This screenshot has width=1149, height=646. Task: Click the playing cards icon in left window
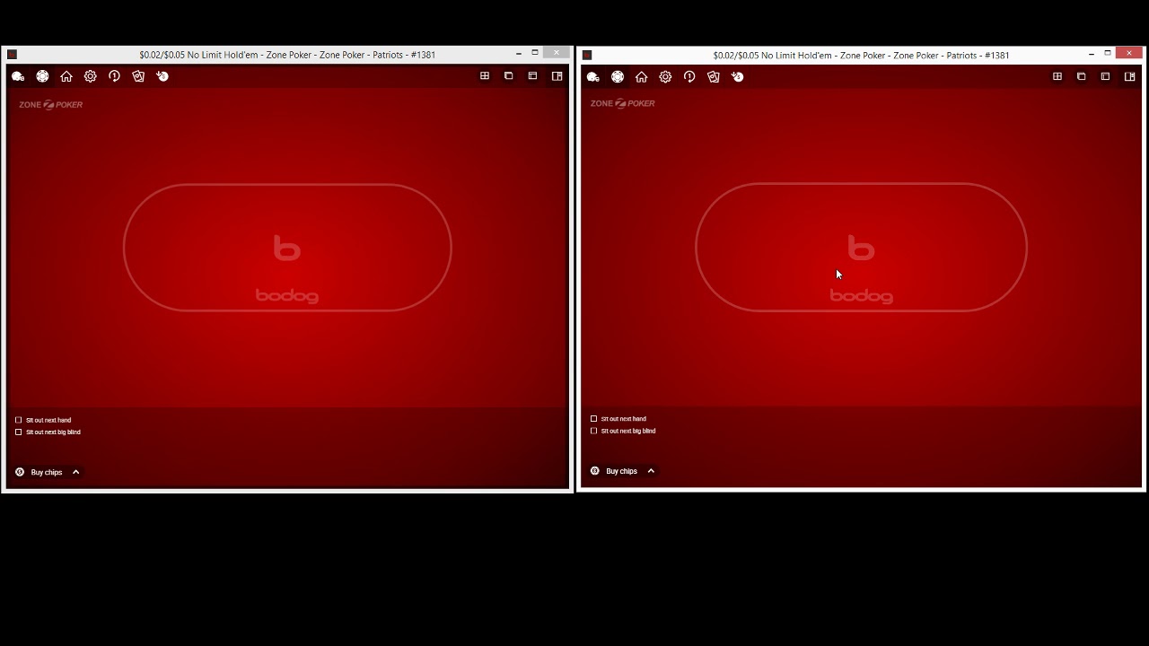[x=138, y=76]
